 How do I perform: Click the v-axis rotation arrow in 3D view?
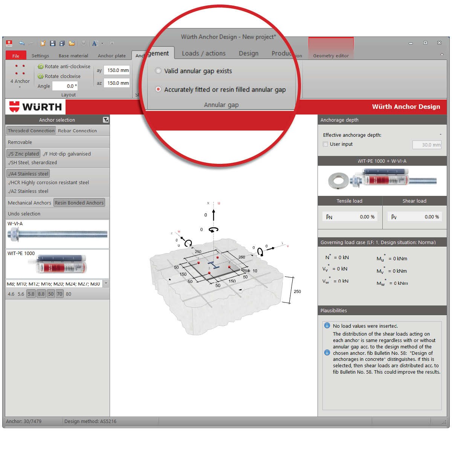[x=260, y=251]
